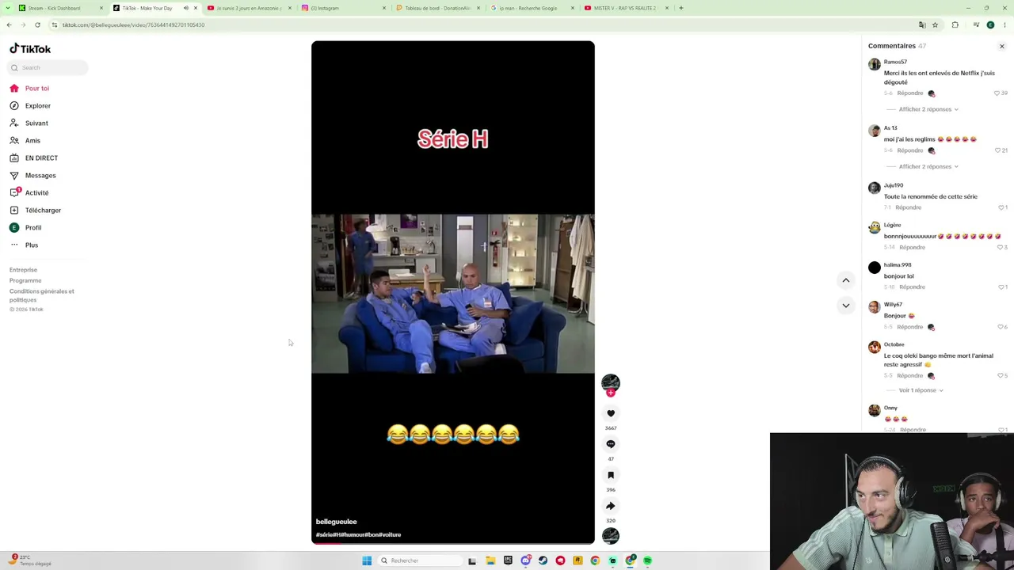Like halima.998's comment
The height and width of the screenshot is (570, 1014).
tap(1001, 287)
